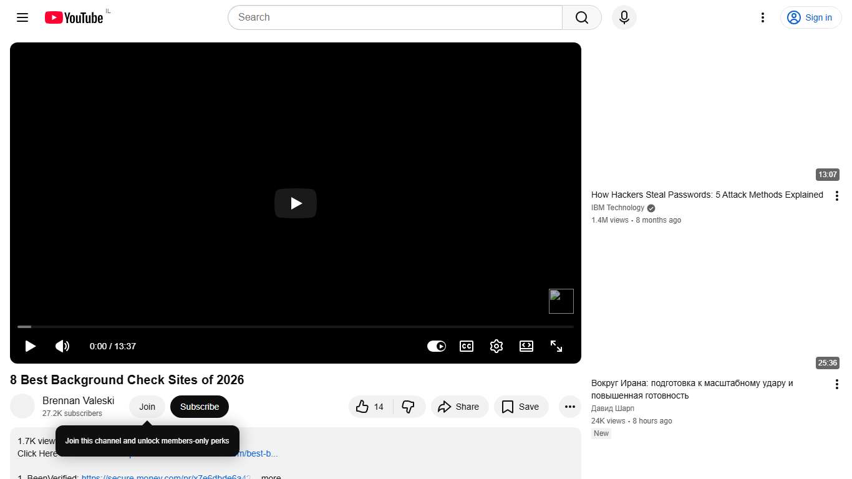Open miniplayer view
Screen dimensions: 852x479
(x=526, y=346)
